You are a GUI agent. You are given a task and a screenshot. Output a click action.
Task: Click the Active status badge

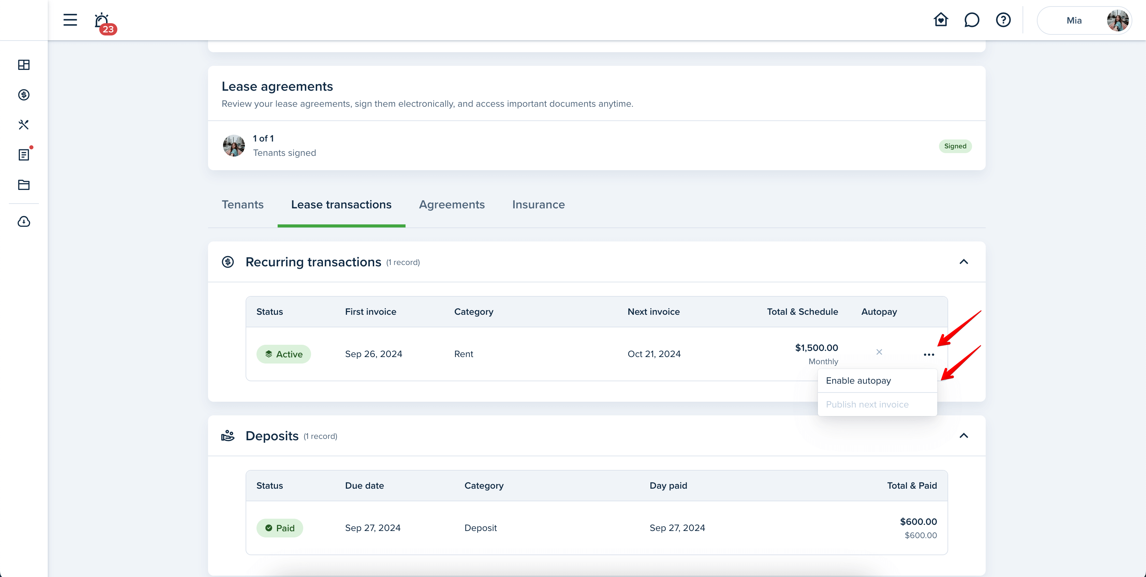point(283,354)
